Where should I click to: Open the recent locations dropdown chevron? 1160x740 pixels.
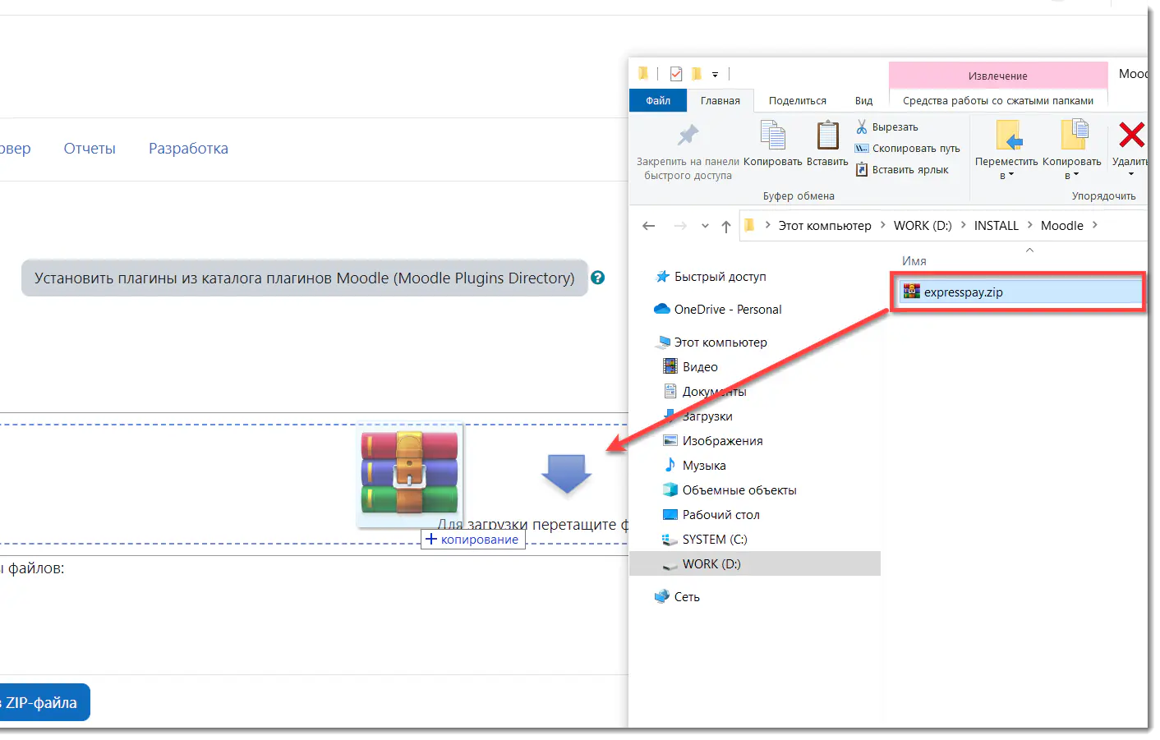705,226
